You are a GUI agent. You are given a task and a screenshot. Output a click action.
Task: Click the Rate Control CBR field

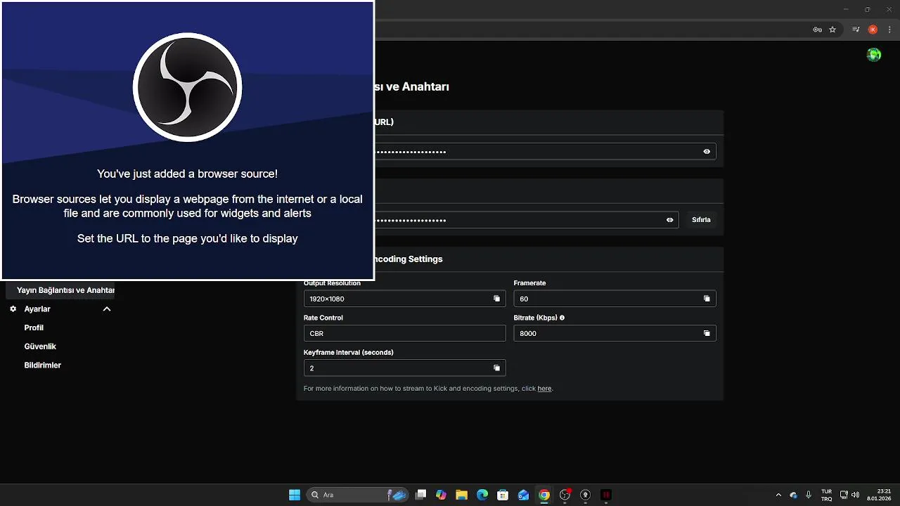coord(404,333)
